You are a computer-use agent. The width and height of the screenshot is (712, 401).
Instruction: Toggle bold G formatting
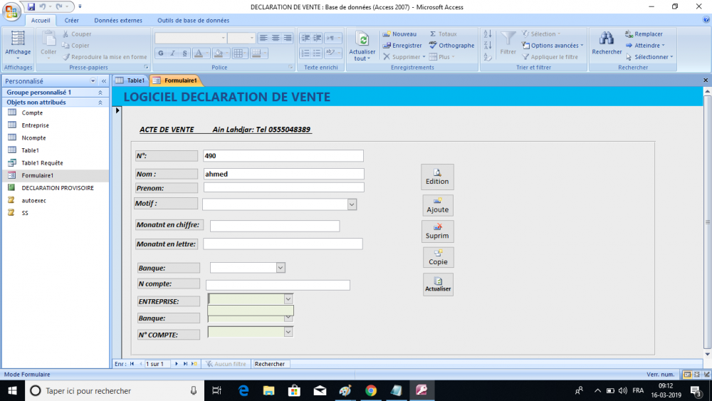pyautogui.click(x=161, y=53)
